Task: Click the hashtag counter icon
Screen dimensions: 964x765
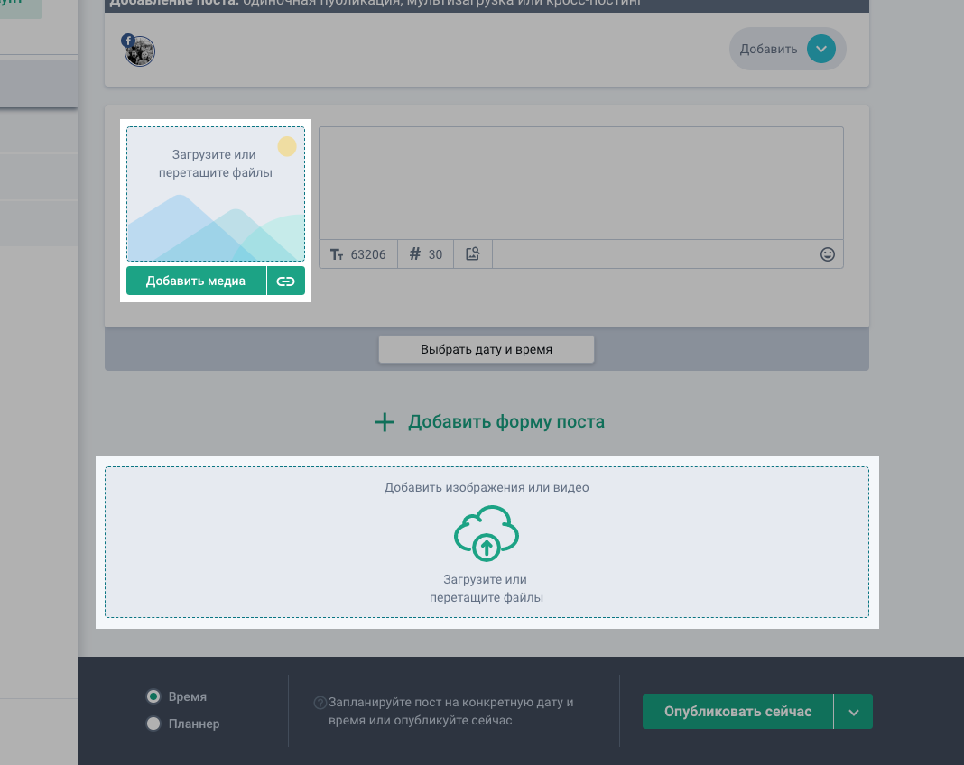Action: (415, 254)
